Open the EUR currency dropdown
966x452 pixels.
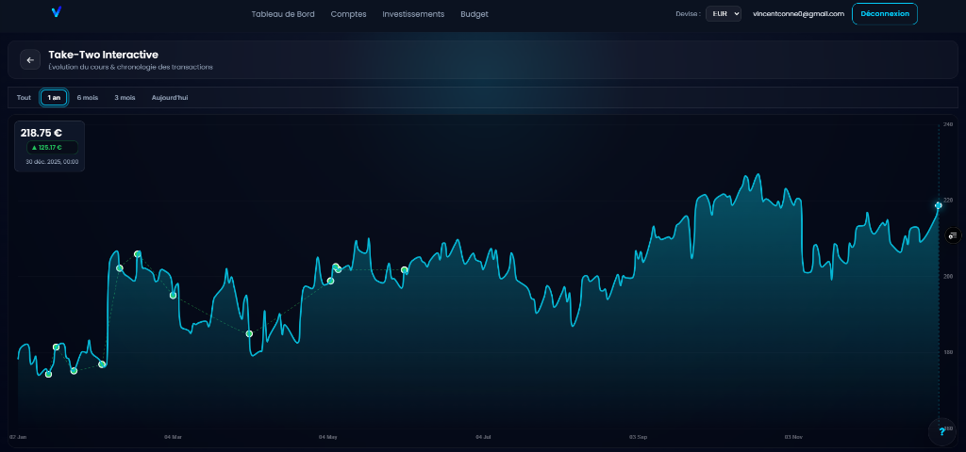tap(724, 13)
